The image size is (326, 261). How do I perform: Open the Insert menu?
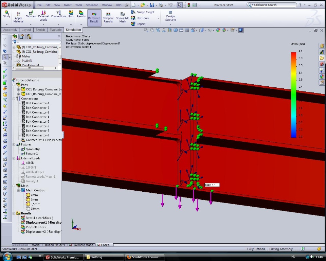68,5
